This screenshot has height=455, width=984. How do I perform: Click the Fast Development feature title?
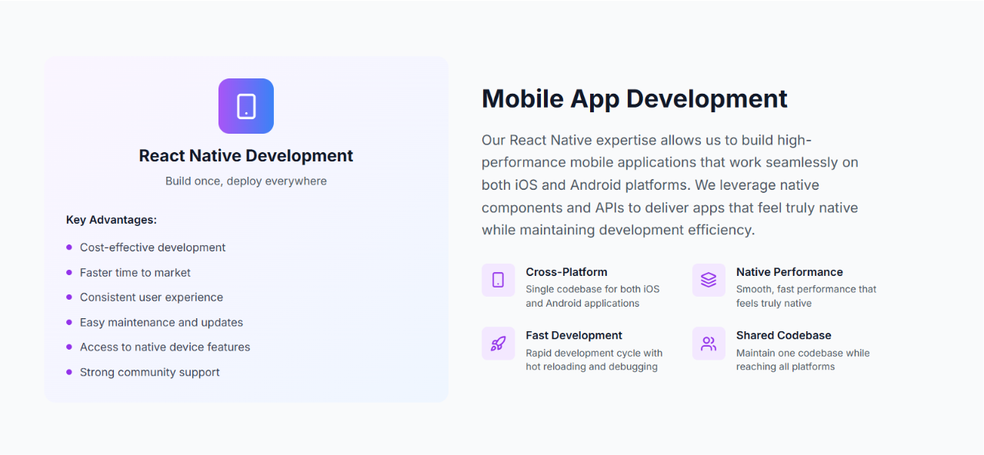[574, 335]
